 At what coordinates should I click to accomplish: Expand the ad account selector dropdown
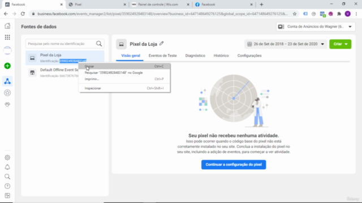pyautogui.click(x=316, y=27)
